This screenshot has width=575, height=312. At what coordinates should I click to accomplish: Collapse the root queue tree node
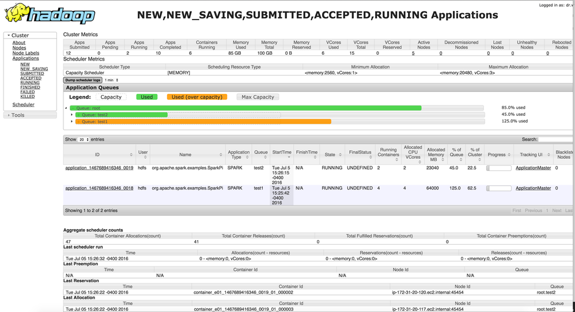click(66, 108)
